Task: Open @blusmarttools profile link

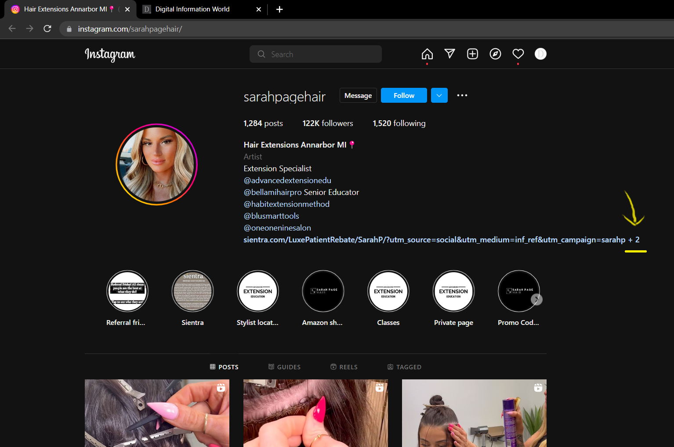Action: tap(272, 216)
